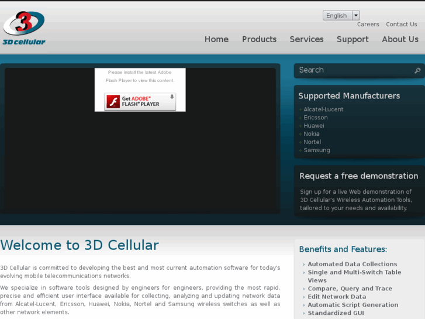Screen dimensions: 425x319
Task: Click Automatic Script Generation feature
Action: (353, 305)
